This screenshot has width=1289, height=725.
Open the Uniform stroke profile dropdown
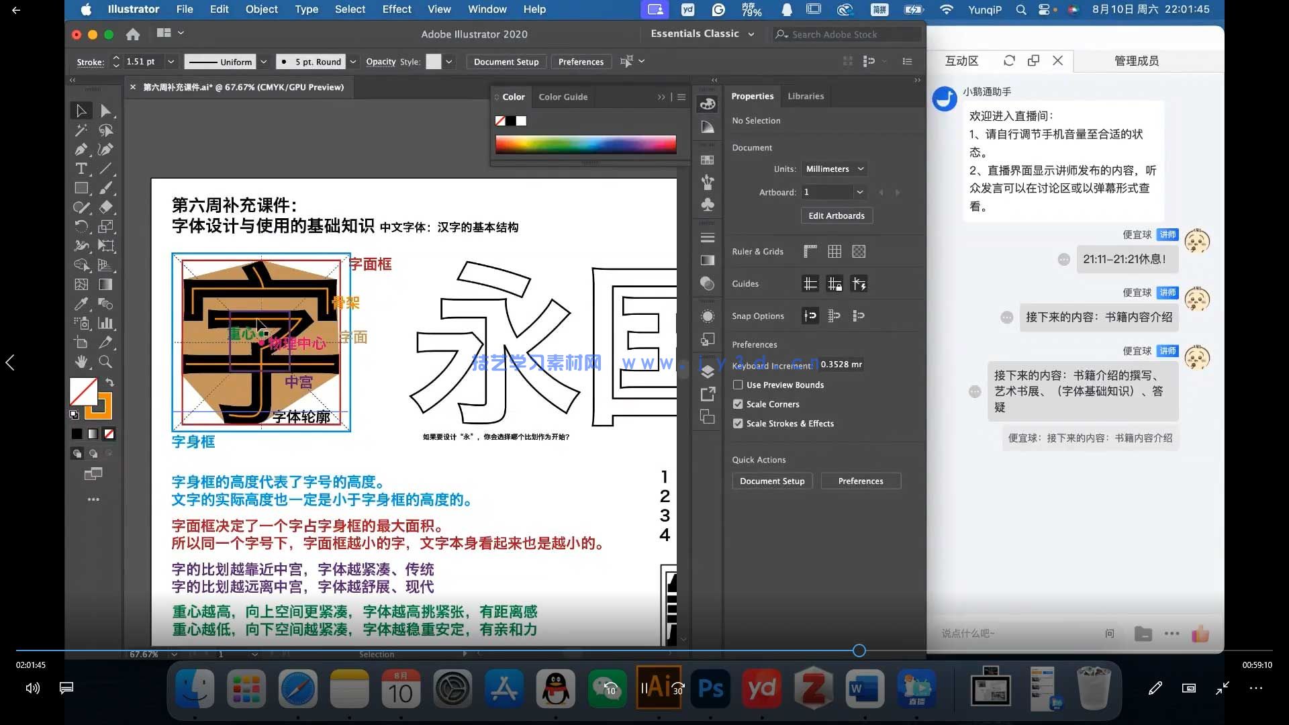pyautogui.click(x=263, y=61)
